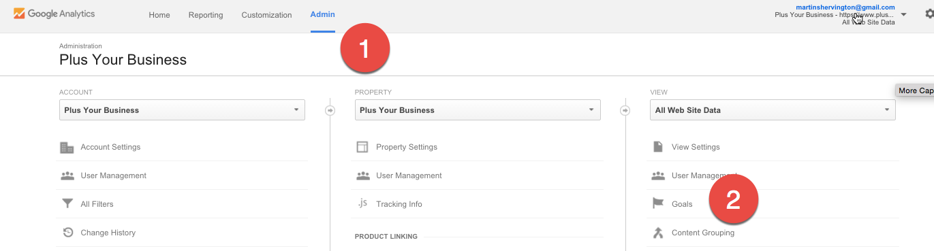Switch to the Reporting tab

click(206, 15)
